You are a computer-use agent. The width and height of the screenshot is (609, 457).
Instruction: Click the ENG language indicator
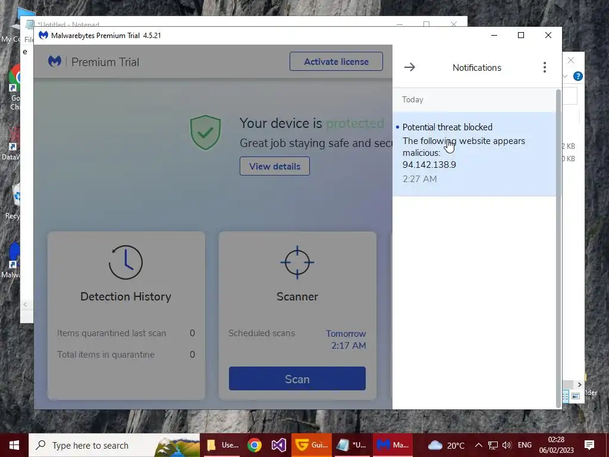pos(525,445)
